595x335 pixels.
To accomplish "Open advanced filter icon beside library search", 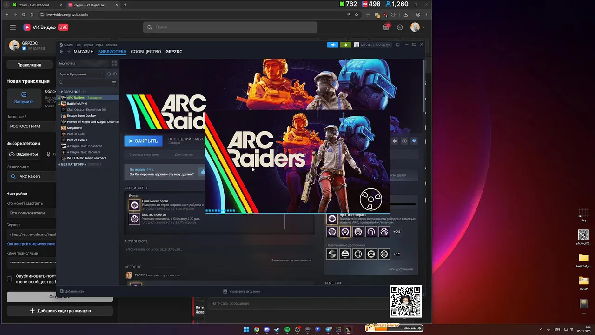I will point(114,83).
